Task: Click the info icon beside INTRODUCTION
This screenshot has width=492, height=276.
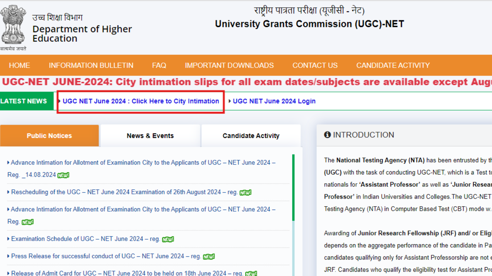Action: 327,135
